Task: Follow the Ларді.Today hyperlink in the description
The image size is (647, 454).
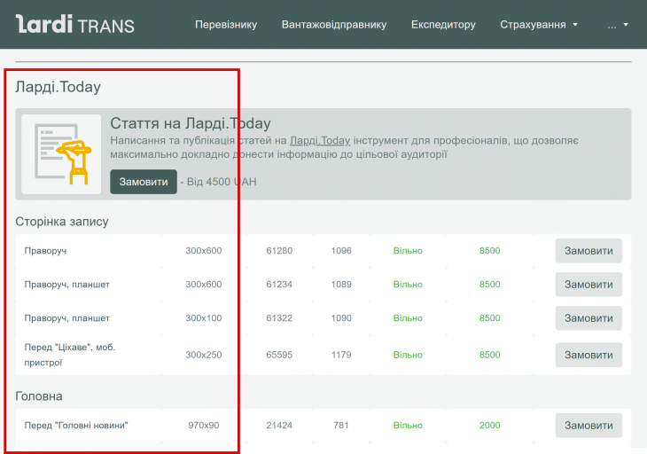Action: pos(320,140)
